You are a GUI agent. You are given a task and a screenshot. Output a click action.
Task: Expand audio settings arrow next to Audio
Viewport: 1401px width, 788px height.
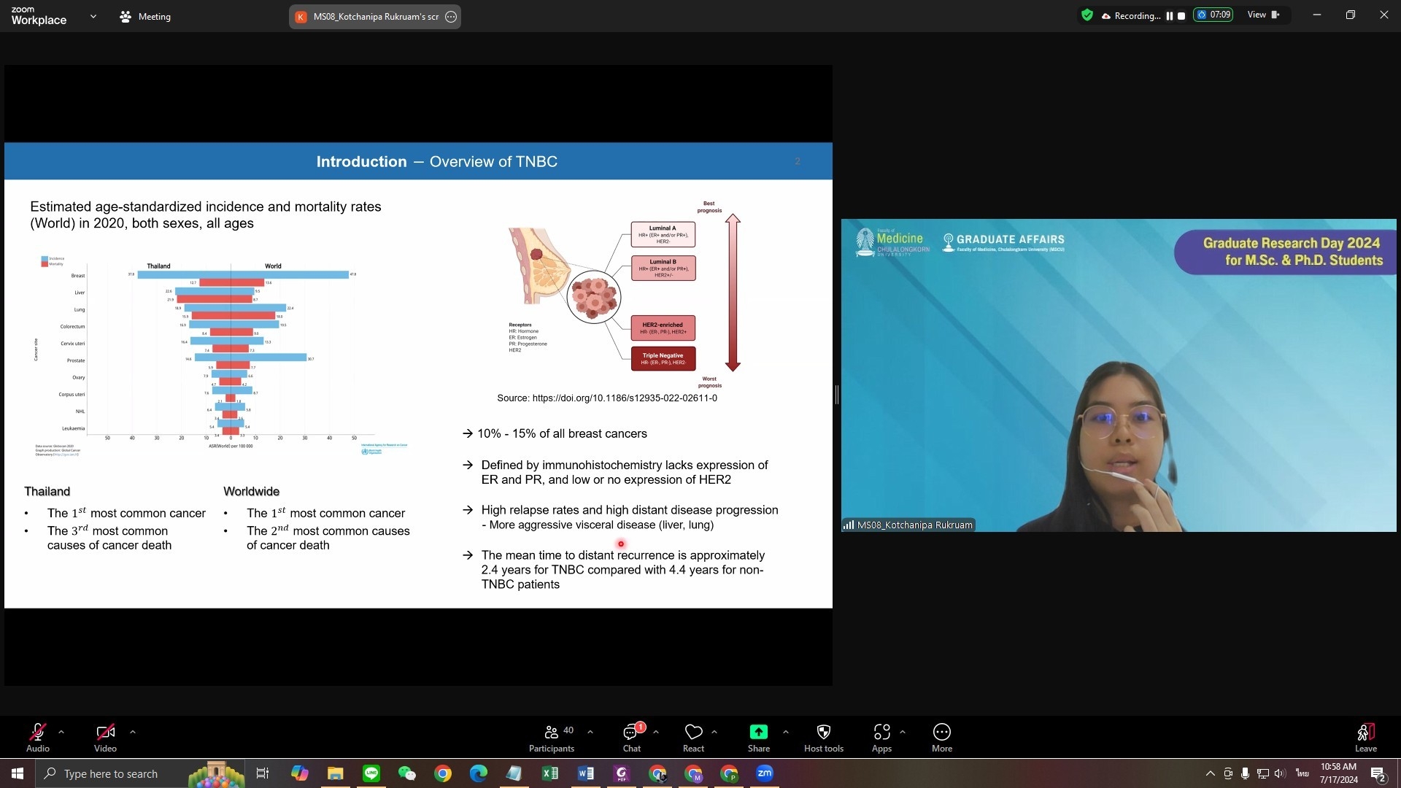61,732
